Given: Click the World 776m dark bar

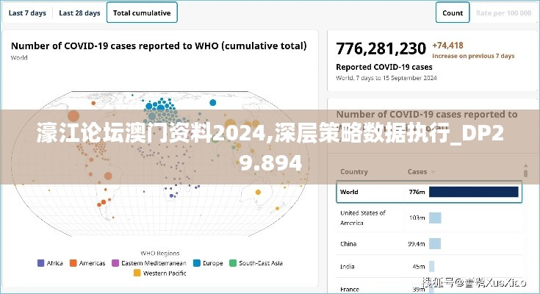Looking at the screenshot, I should coord(474,192).
